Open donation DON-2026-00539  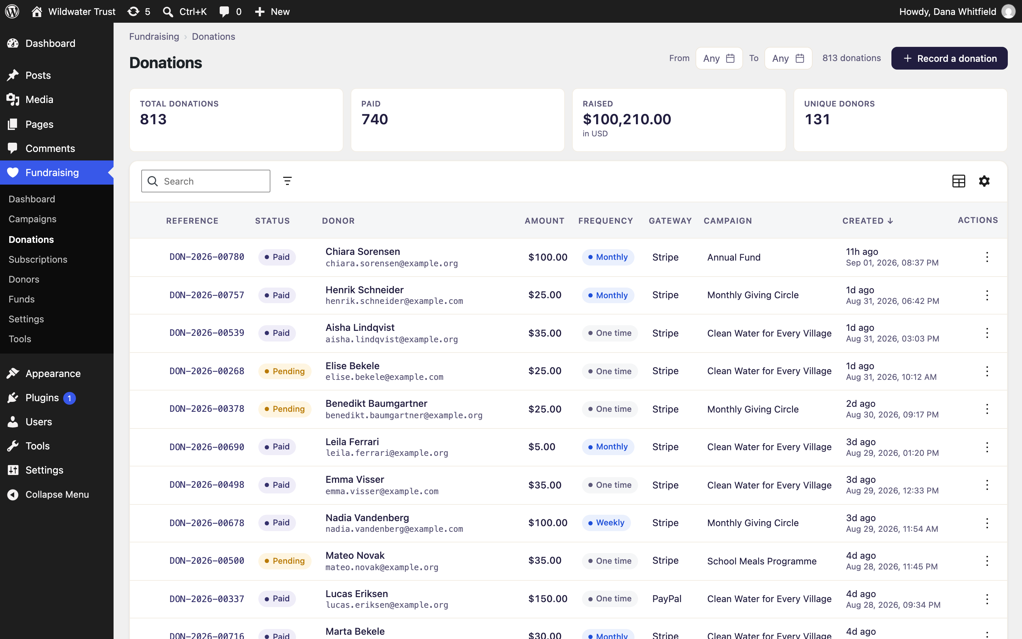[x=207, y=333]
